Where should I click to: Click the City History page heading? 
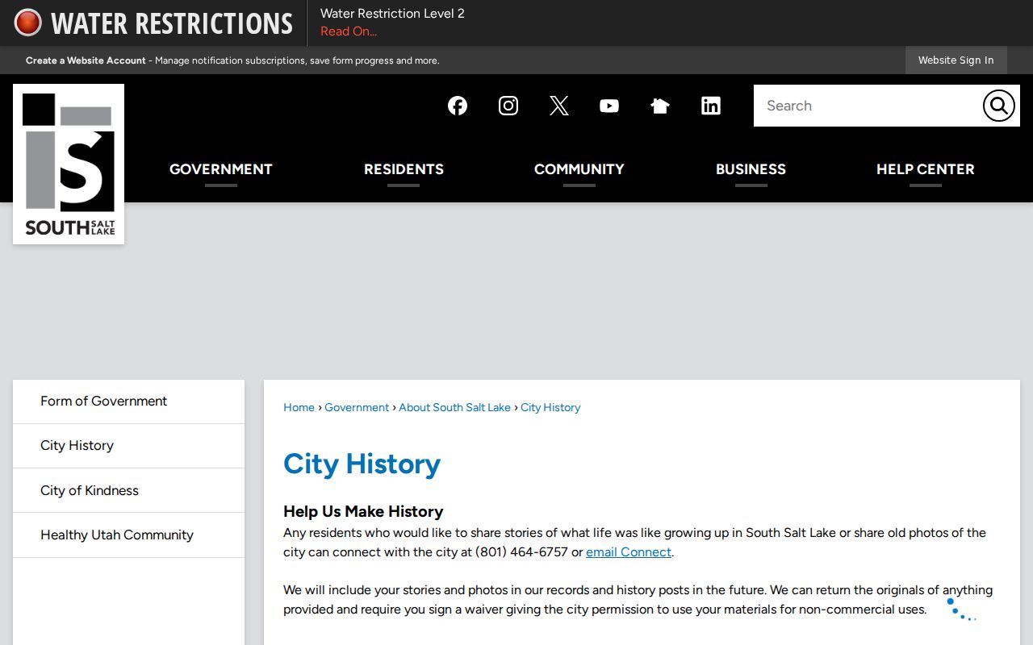[362, 464]
